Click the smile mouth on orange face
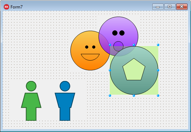191x132 pixels. (x=90, y=57)
